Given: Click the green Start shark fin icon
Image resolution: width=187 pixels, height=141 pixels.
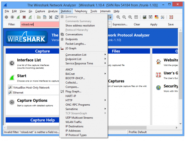Looking at the screenshot, I should point(12,77).
